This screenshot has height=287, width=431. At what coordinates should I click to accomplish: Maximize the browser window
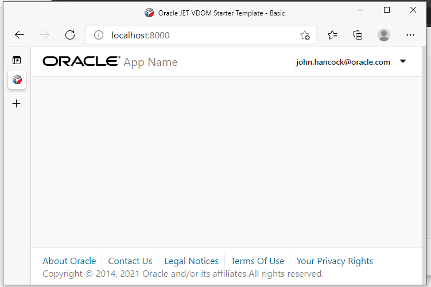coord(387,10)
